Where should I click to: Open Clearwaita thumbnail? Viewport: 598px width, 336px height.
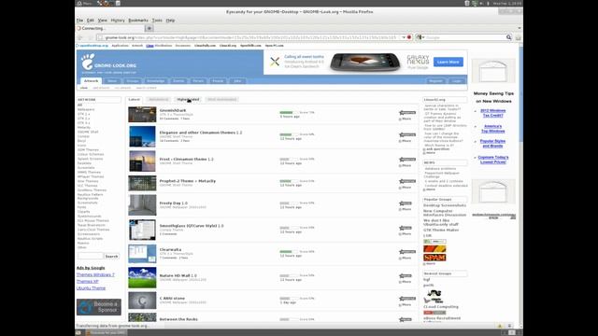(x=142, y=254)
